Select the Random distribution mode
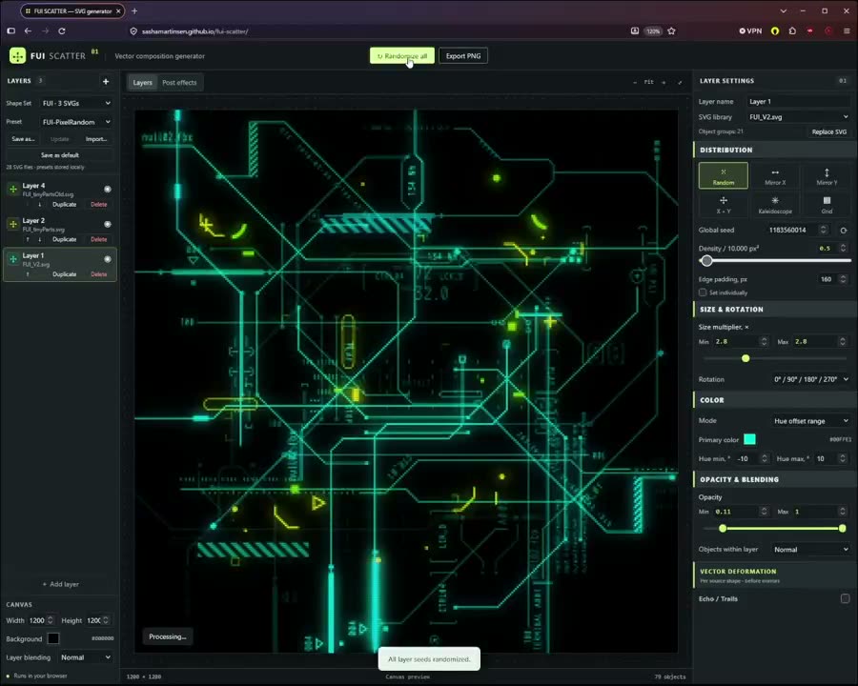The width and height of the screenshot is (858, 686). coord(723,175)
